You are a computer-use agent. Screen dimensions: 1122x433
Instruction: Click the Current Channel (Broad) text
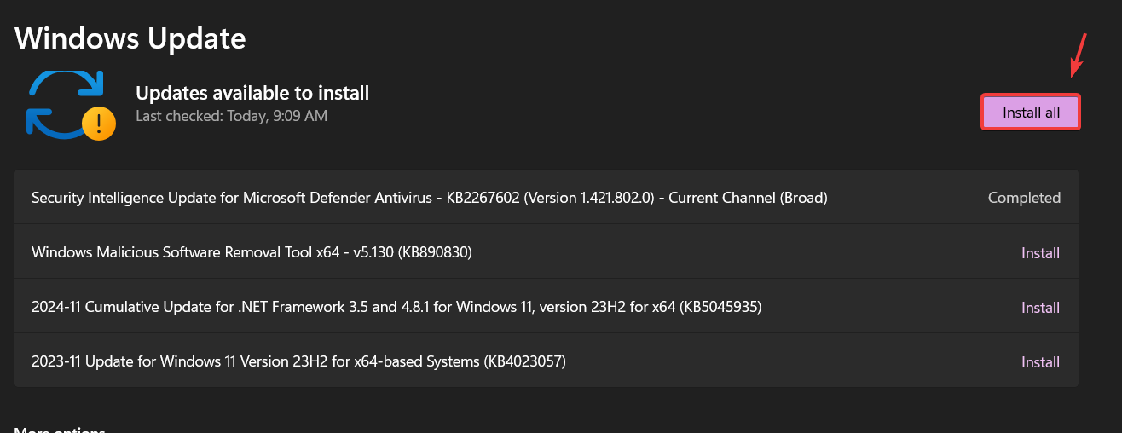click(748, 198)
